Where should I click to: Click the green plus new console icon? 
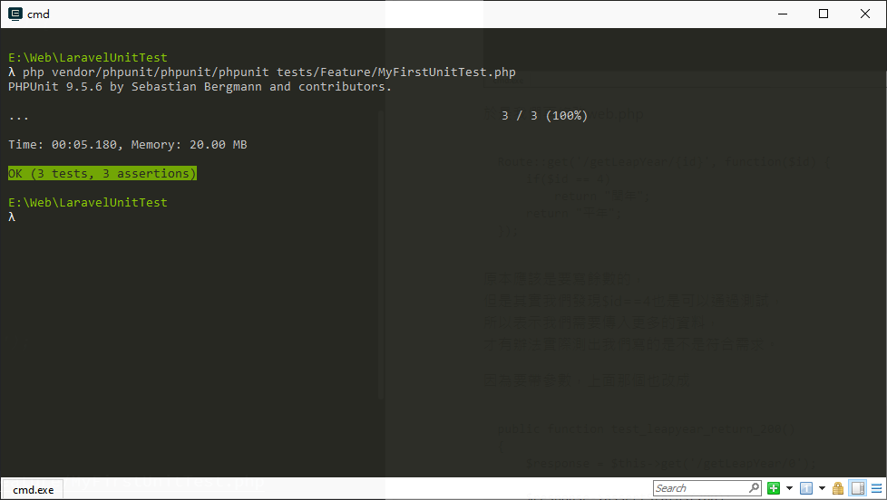coord(774,488)
